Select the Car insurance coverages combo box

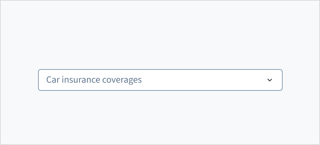point(160,80)
